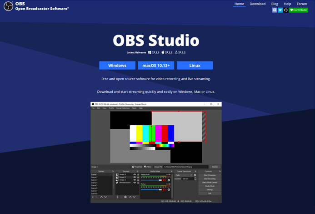Download OBS for Linux

click(x=195, y=66)
